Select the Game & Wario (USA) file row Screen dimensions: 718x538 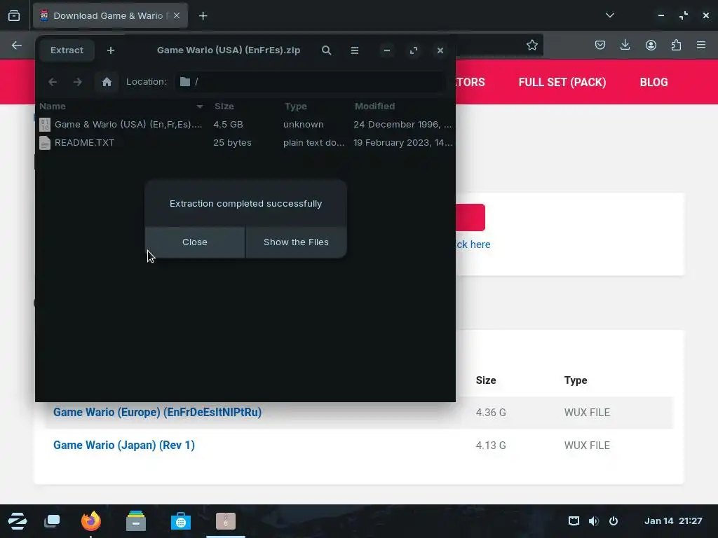tap(245, 125)
